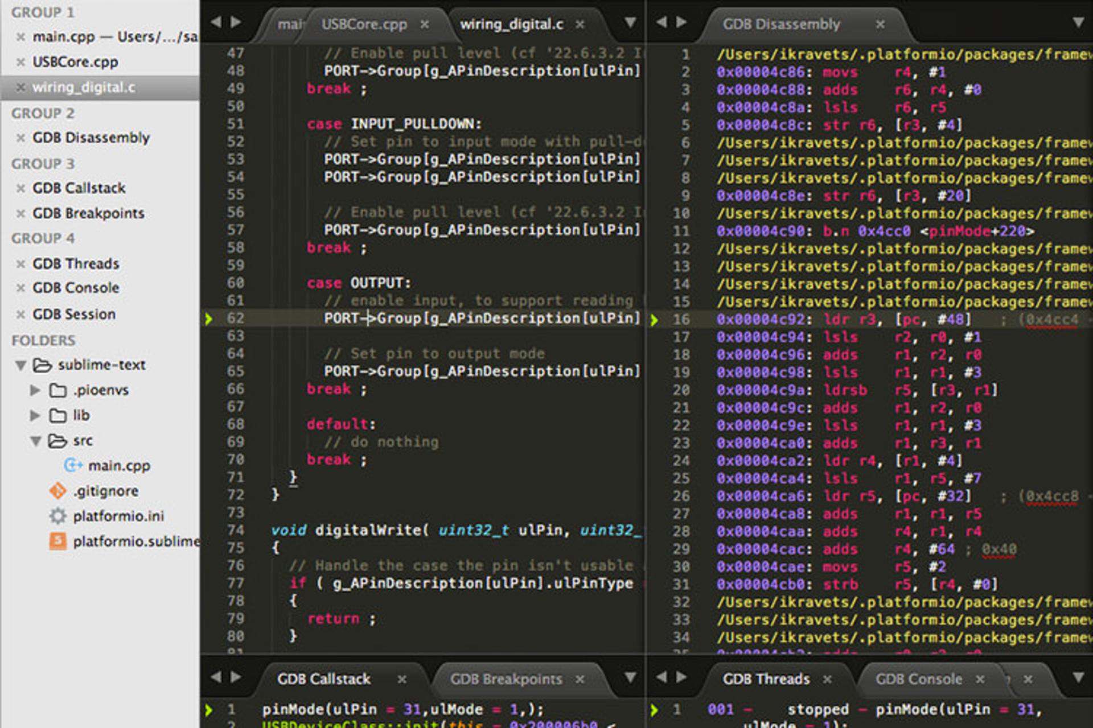
Task: Click the platformio.sublime project file icon
Action: pyautogui.click(x=57, y=541)
